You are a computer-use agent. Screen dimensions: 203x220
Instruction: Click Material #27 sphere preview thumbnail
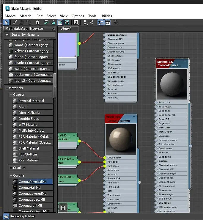point(172,84)
